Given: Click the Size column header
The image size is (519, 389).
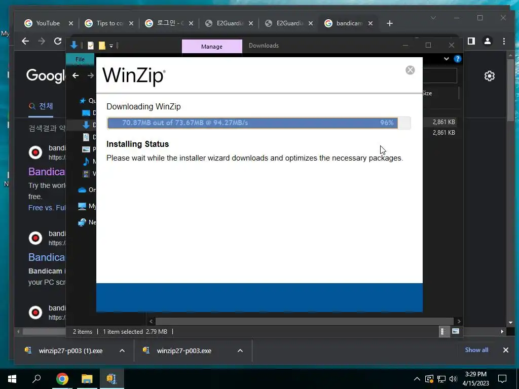Looking at the screenshot, I should 427,93.
